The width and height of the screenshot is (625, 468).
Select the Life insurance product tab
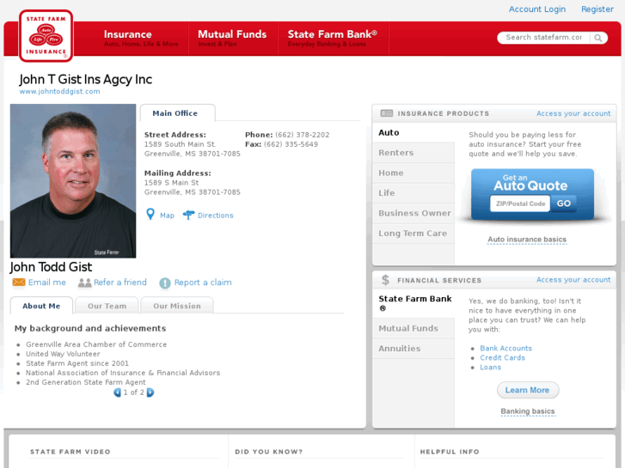[414, 192]
